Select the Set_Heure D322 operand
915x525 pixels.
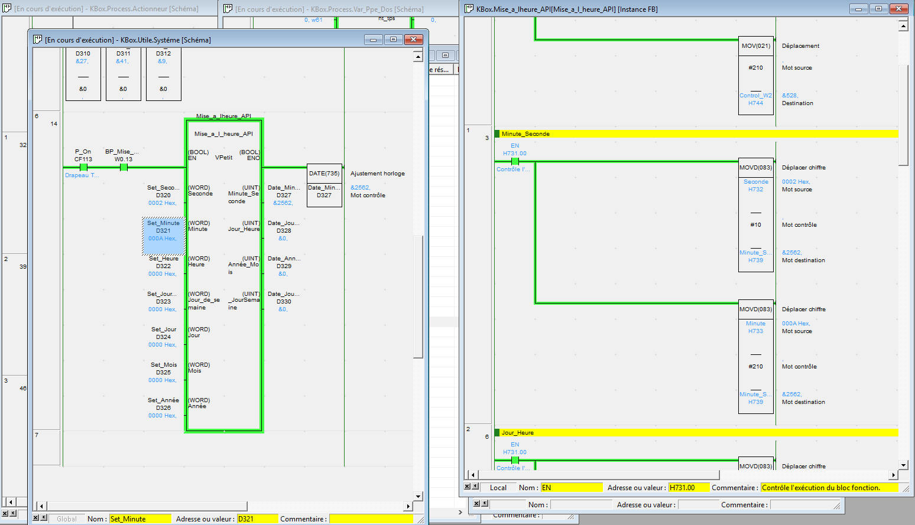(163, 266)
